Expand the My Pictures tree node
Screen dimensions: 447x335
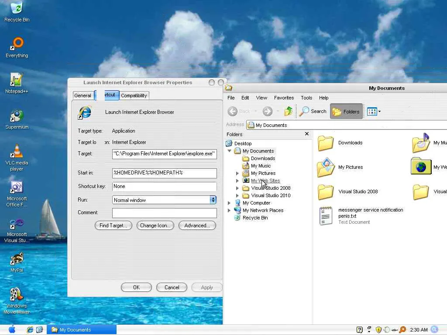tap(237, 173)
